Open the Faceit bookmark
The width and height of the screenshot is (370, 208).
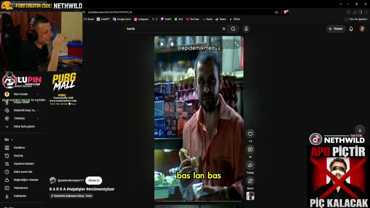pyautogui.click(x=207, y=19)
